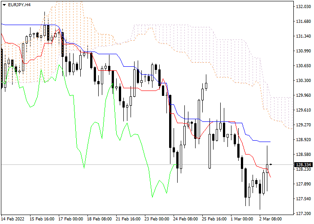The width and height of the screenshot is (314, 224).
Task: Click the 127.890 price axis value
Action: pyautogui.click(x=303, y=184)
